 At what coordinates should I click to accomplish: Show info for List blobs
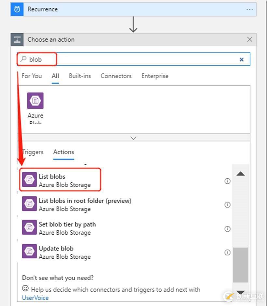coord(227,181)
